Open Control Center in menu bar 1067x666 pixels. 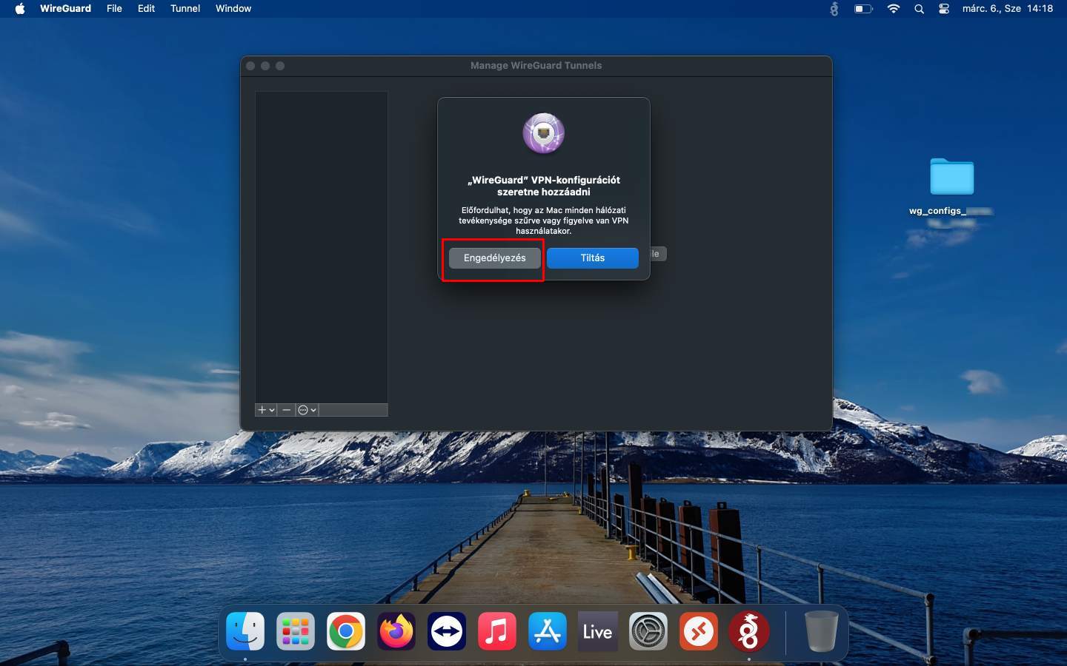(944, 9)
